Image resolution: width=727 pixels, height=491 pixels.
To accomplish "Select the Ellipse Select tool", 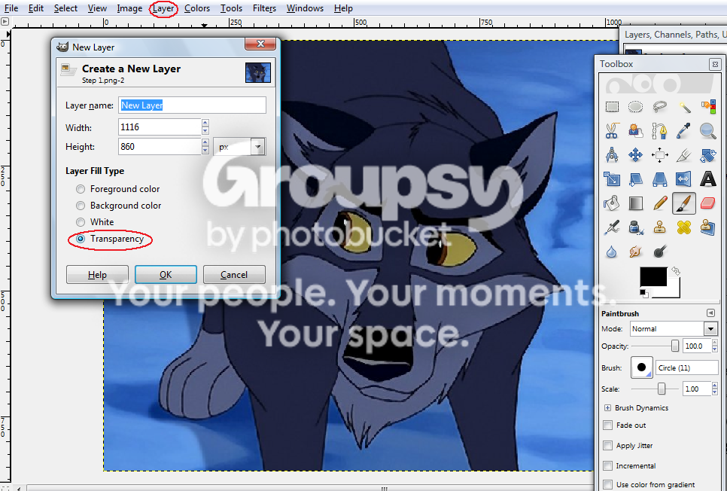I will pos(636,107).
